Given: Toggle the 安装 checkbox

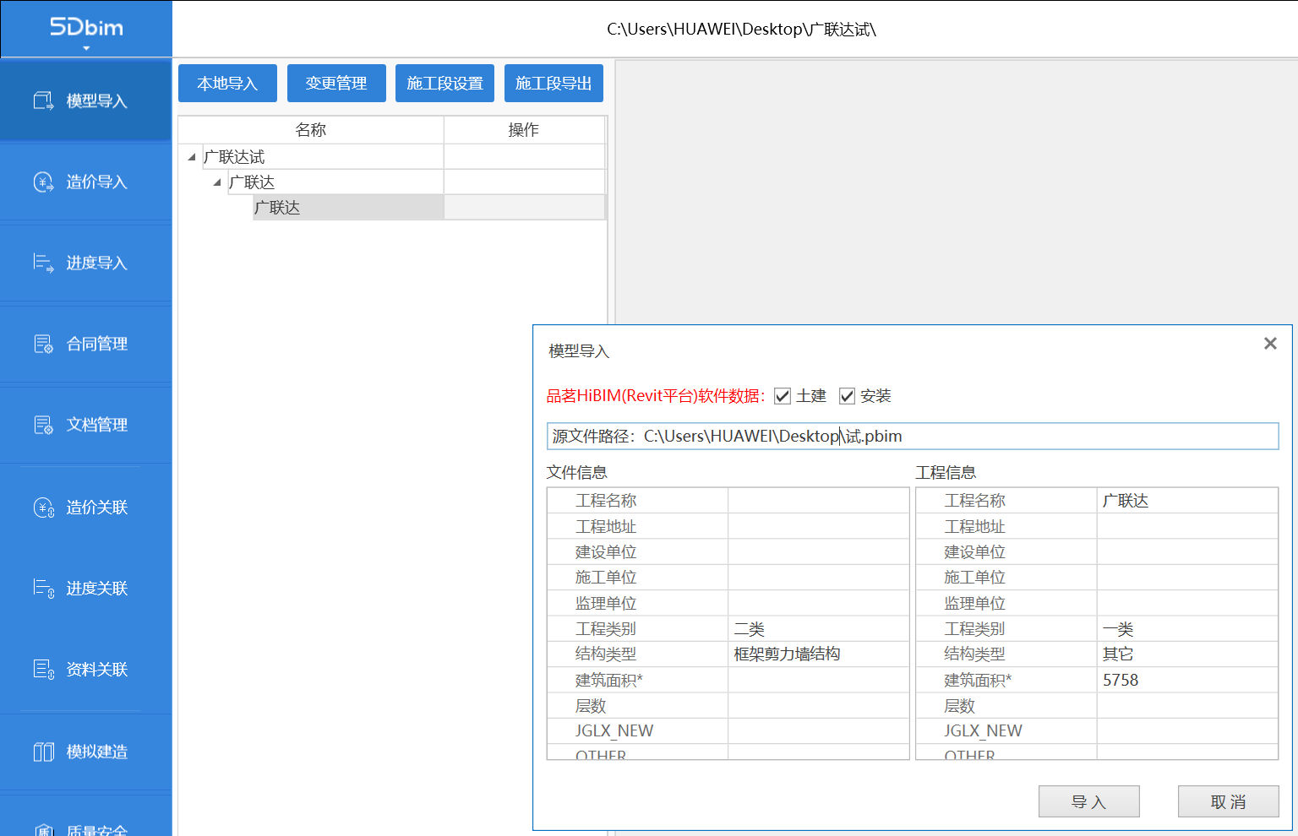Looking at the screenshot, I should (847, 396).
